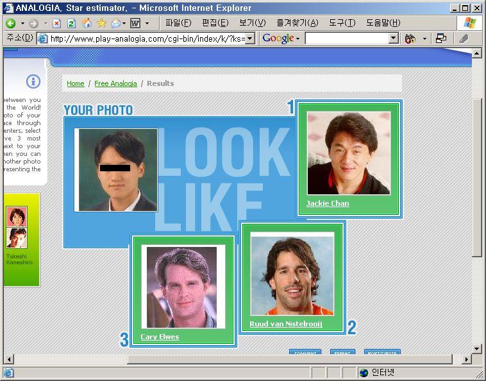486x381 pixels.
Task: Click the browser Back arrow icon
Action: click(x=11, y=23)
